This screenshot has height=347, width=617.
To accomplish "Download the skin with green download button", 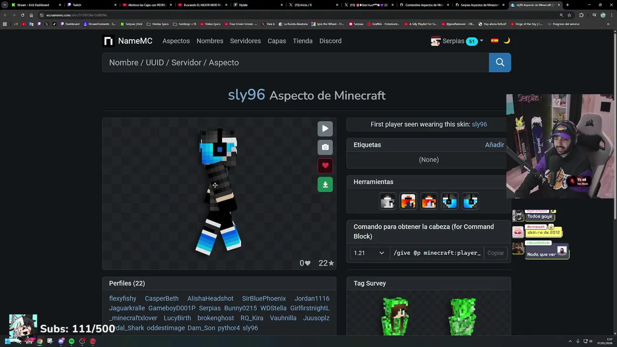I will point(325,185).
